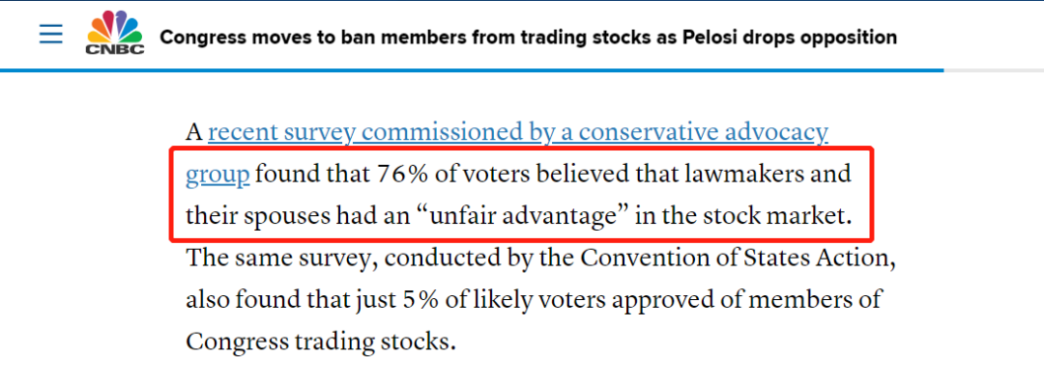Click the words 'Congress trading stocks.'
The width and height of the screenshot is (1044, 382).
coord(320,341)
